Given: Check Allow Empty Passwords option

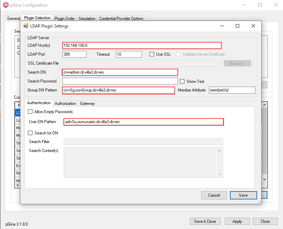Looking at the screenshot, I should (x=30, y=112).
